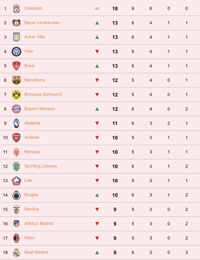Click the Borussia Dortmund BVB badge
Viewport: 200px width, 260px height.
coord(17,95)
